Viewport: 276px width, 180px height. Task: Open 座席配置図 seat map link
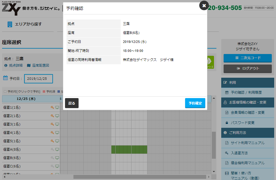tap(38, 65)
